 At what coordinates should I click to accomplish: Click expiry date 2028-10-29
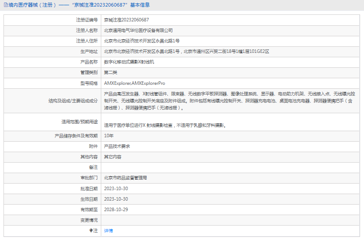(116, 209)
